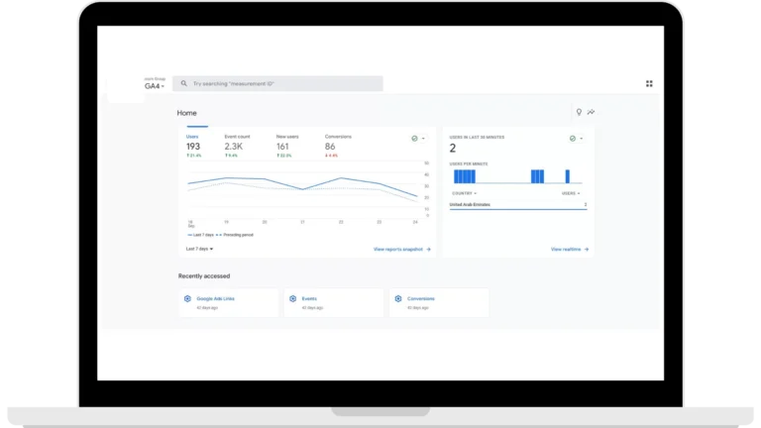Open the USERS metric dropdown in realtime card
Viewport: 761px width, 428px height.
pos(571,193)
